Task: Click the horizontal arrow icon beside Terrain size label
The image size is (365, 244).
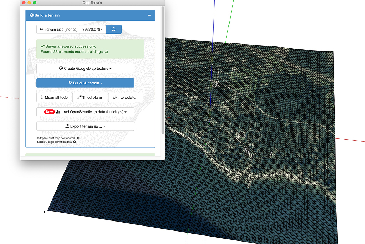Action: 42,29
